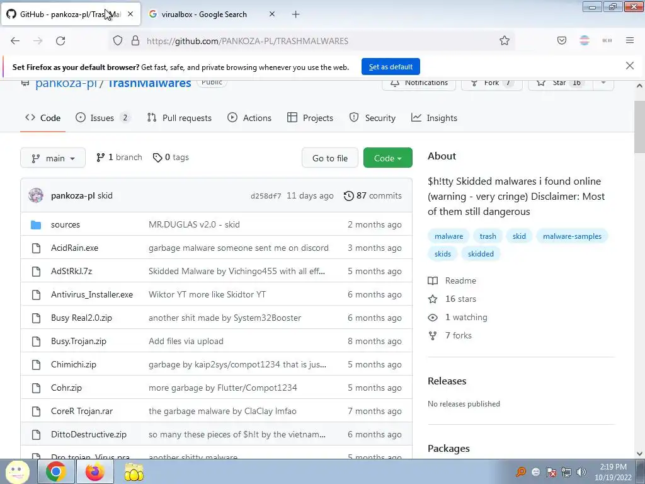Click the Firefox account avatar icon
The height and width of the screenshot is (484, 645).
tap(584, 41)
